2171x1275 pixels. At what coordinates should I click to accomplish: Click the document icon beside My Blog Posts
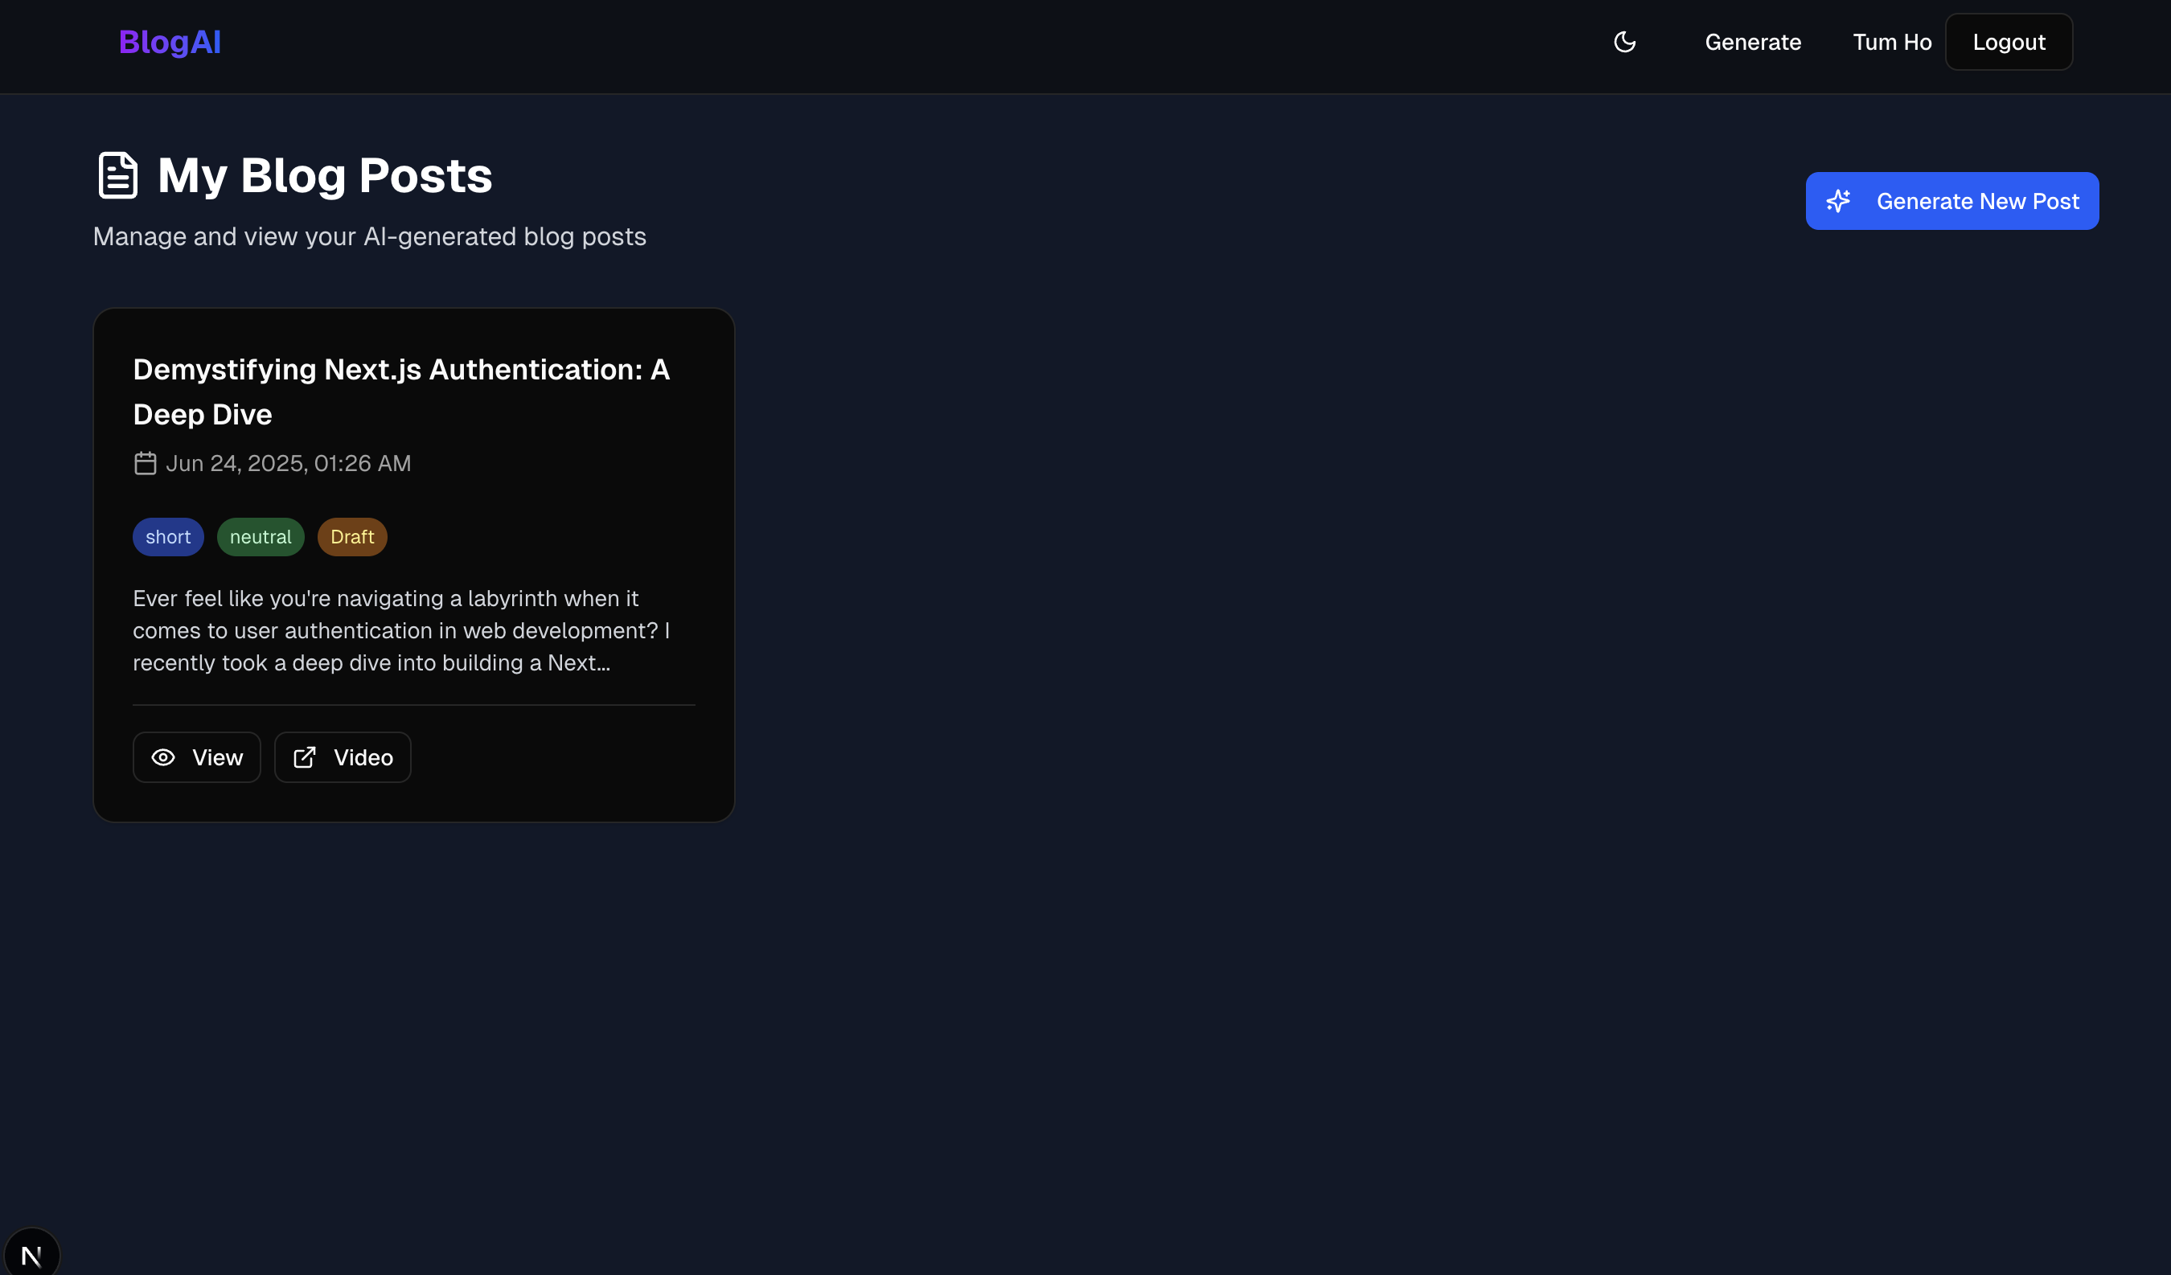click(118, 176)
